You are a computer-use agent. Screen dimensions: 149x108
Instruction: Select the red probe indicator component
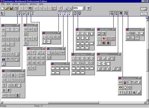104,39
